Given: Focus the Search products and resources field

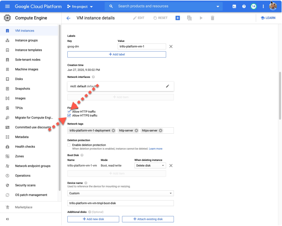Looking at the screenshot, I should 164,6.
